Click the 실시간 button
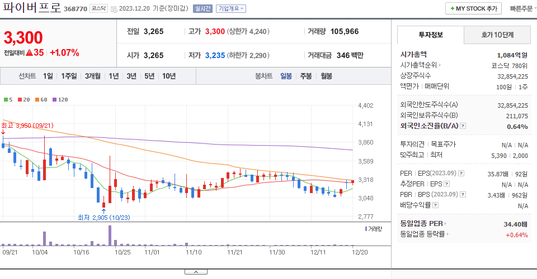Viewport: 537px width, 279px height. (202, 8)
